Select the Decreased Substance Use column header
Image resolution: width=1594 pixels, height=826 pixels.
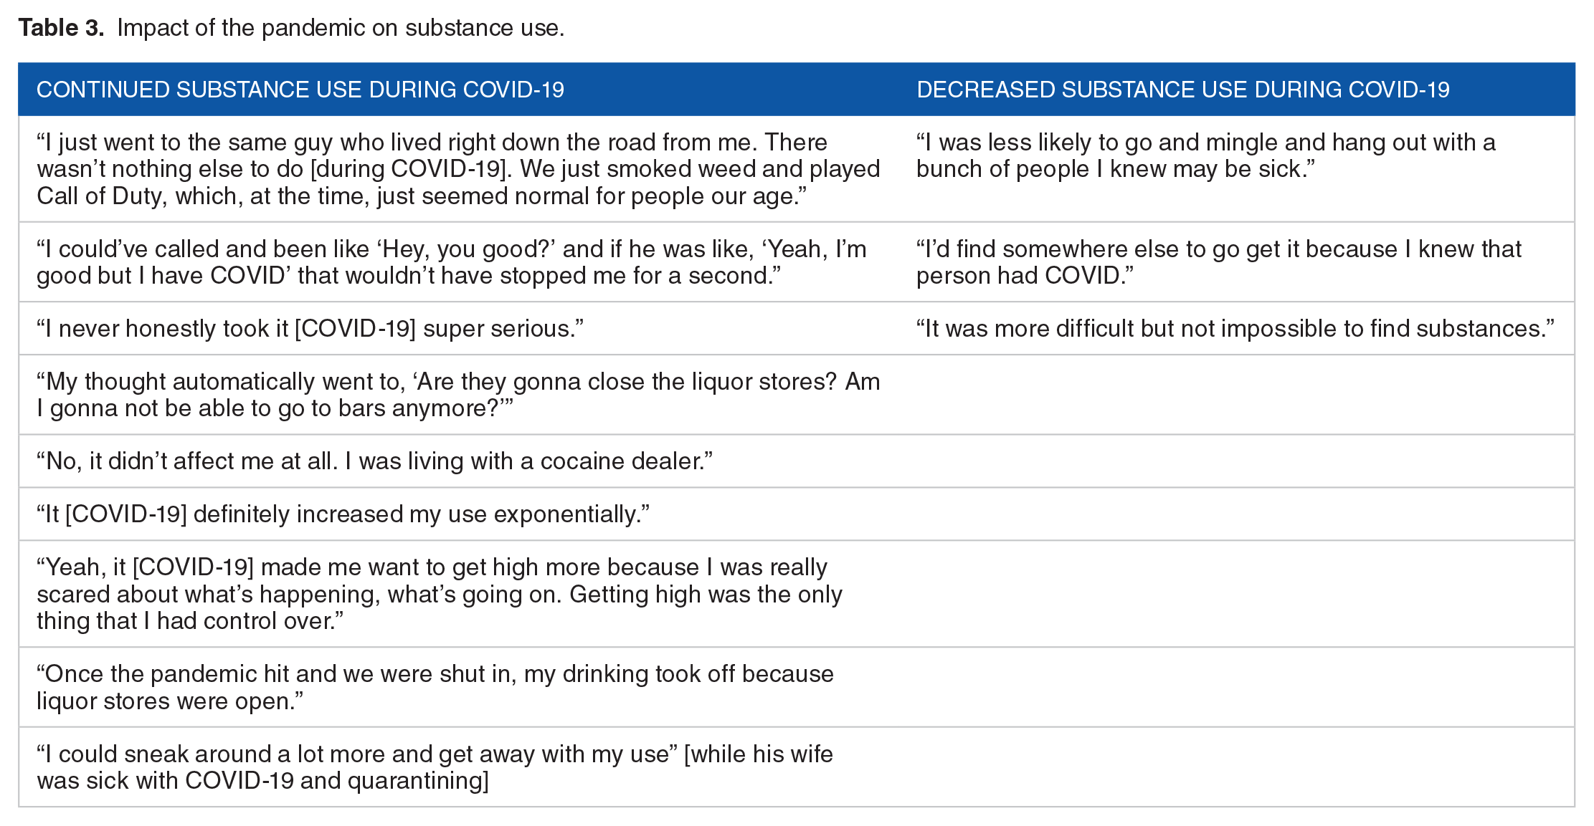click(x=1183, y=90)
